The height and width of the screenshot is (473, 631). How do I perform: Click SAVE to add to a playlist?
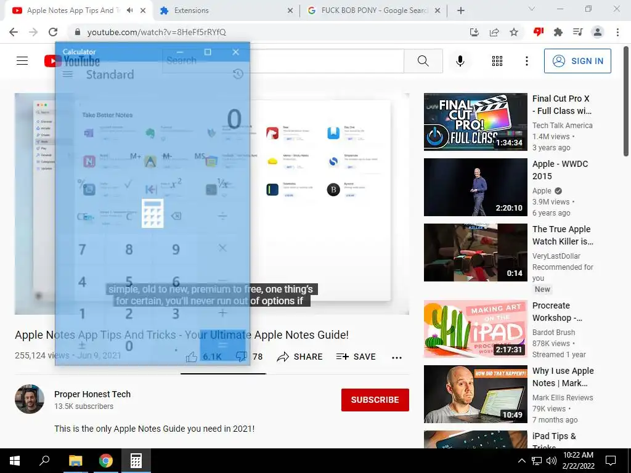[356, 357]
